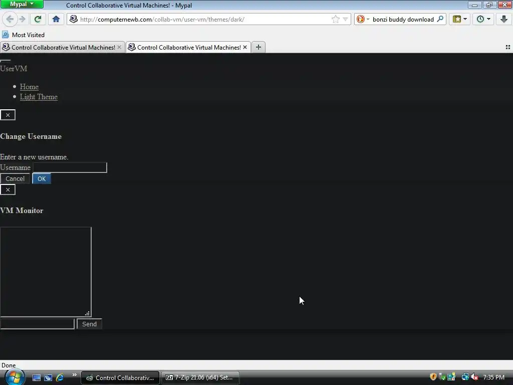Open the browser home page
Viewport: 513px width, 385px height.
[x=56, y=20]
